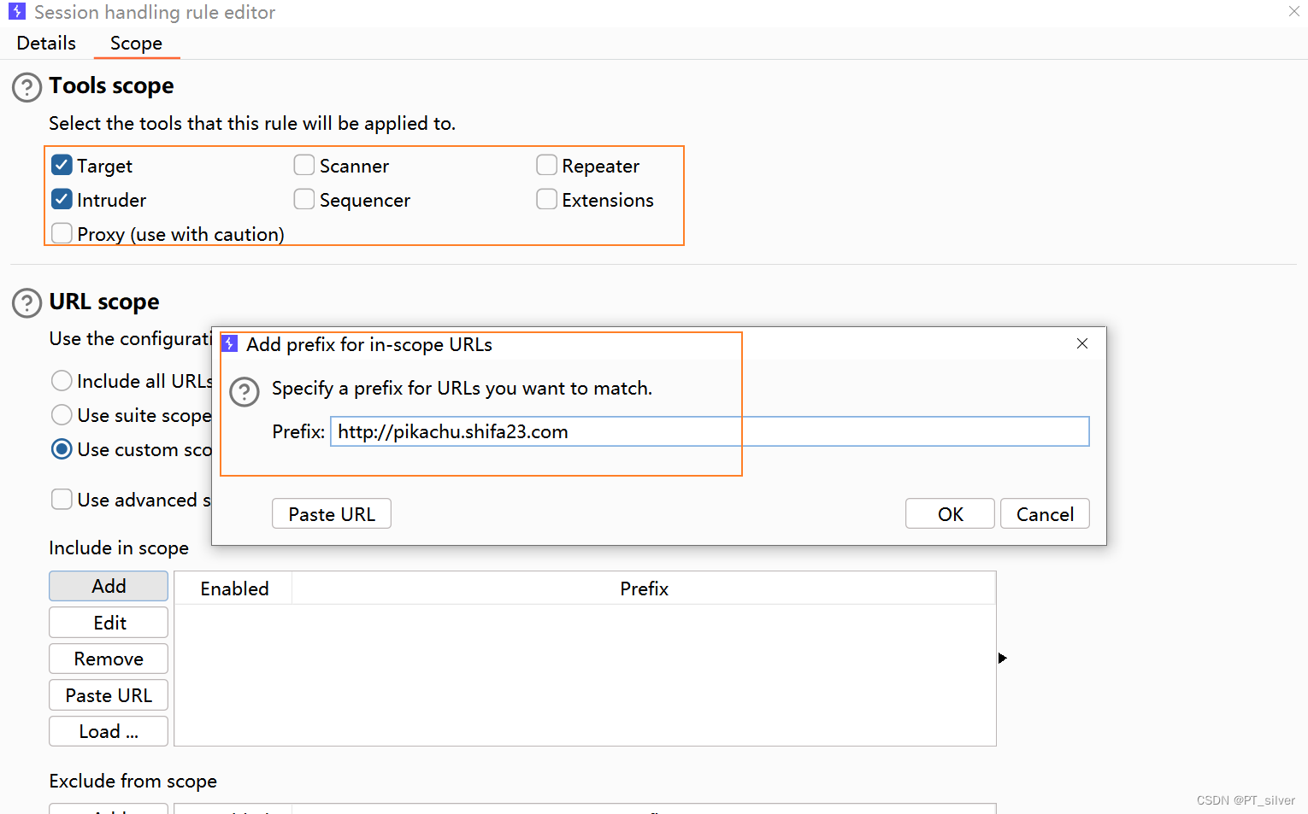Click the Burp icon in editor title bar
The height and width of the screenshot is (814, 1308).
[x=16, y=12]
